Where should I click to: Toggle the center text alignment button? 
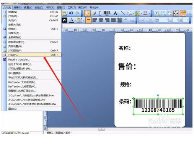[101, 20]
